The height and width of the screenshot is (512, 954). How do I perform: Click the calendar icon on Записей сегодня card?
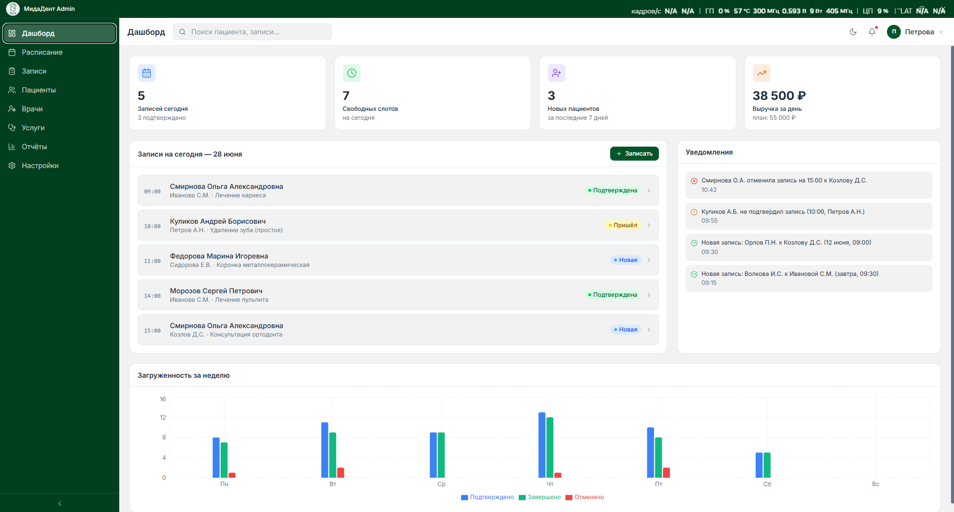coord(147,73)
